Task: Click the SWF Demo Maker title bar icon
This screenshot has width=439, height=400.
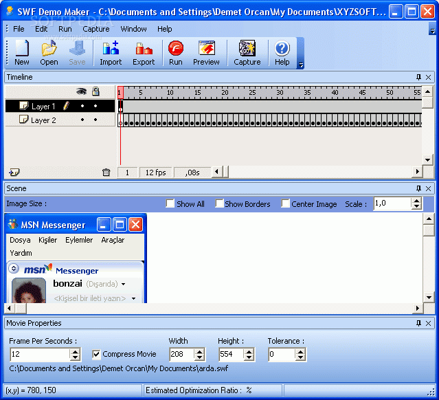Action: point(10,10)
